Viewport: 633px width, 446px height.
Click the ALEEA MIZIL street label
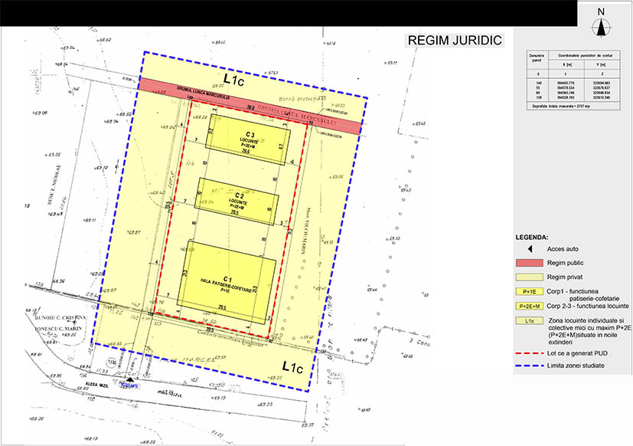[97, 384]
